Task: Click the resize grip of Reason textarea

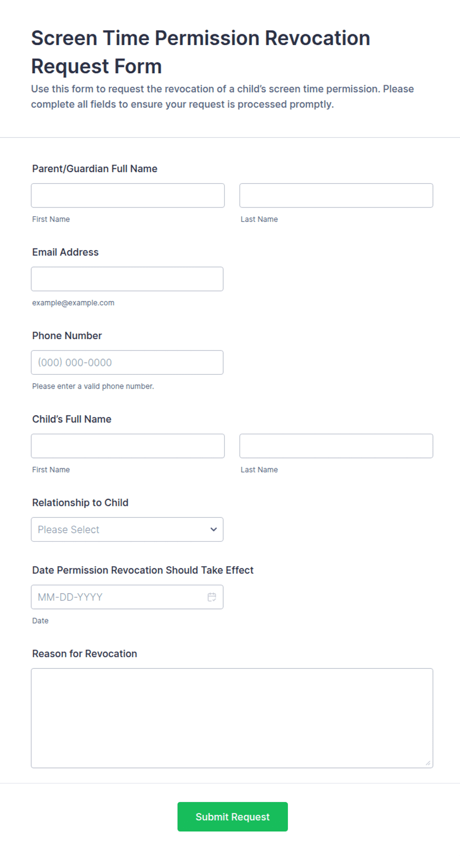Action: point(428,763)
